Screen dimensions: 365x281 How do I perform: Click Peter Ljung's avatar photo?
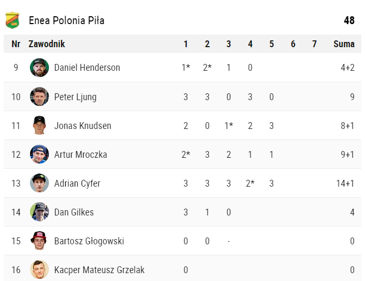pyautogui.click(x=39, y=96)
